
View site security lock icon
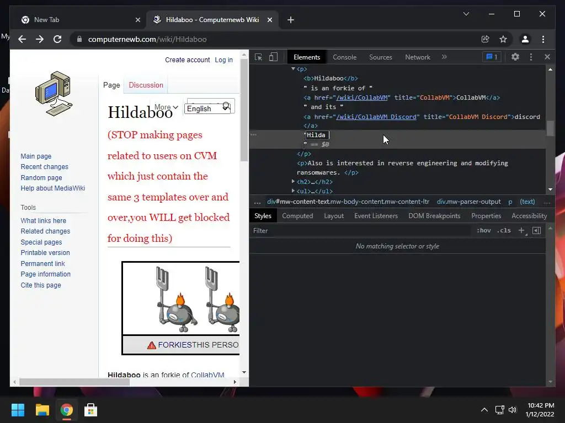(79, 39)
